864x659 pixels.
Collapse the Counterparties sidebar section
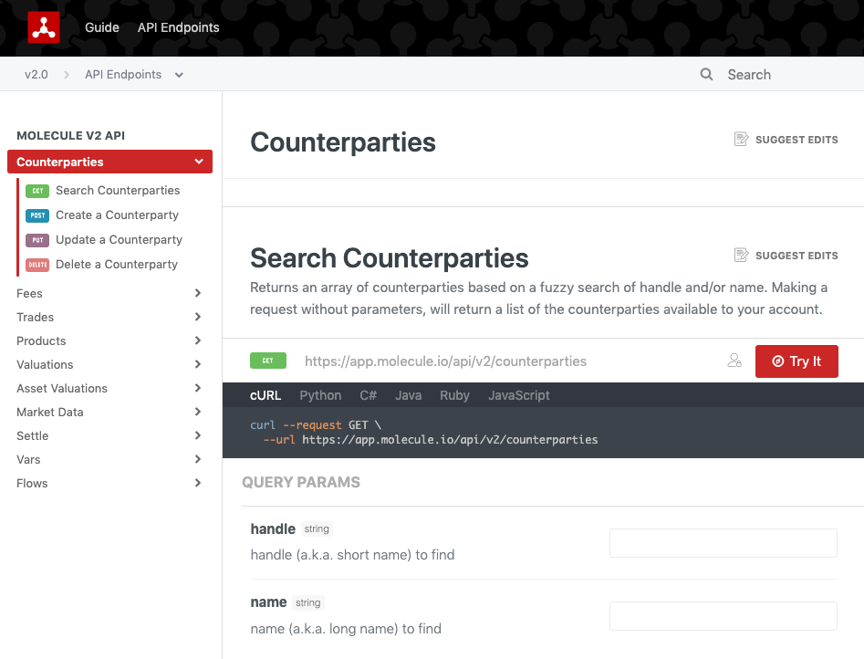point(199,162)
